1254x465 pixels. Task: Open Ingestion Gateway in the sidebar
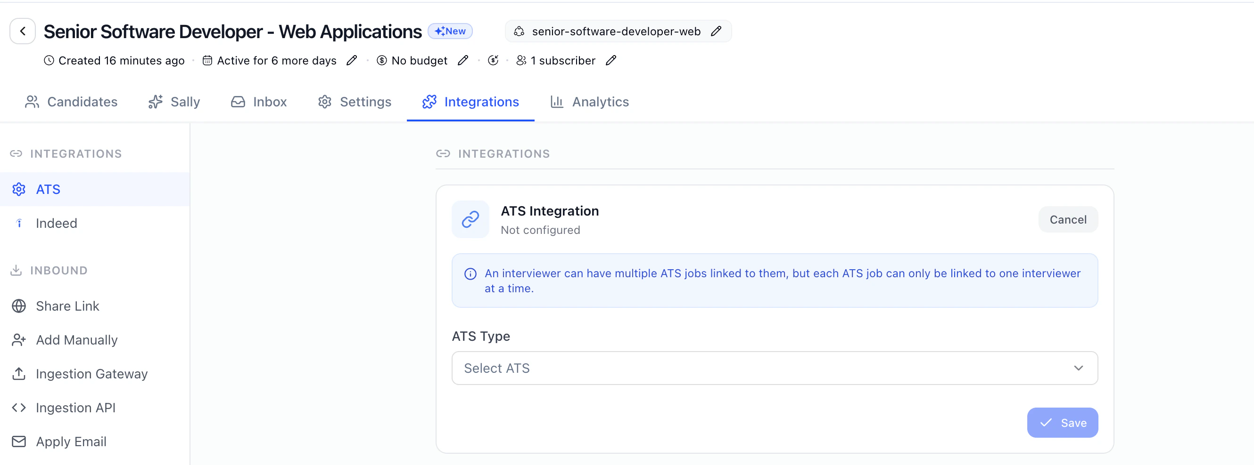coord(95,374)
